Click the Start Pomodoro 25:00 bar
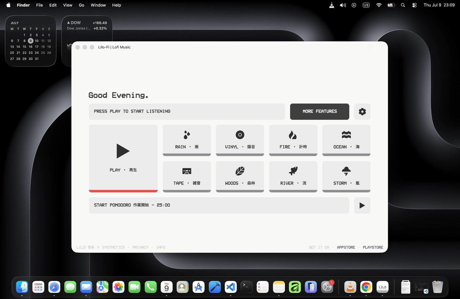 pos(219,205)
